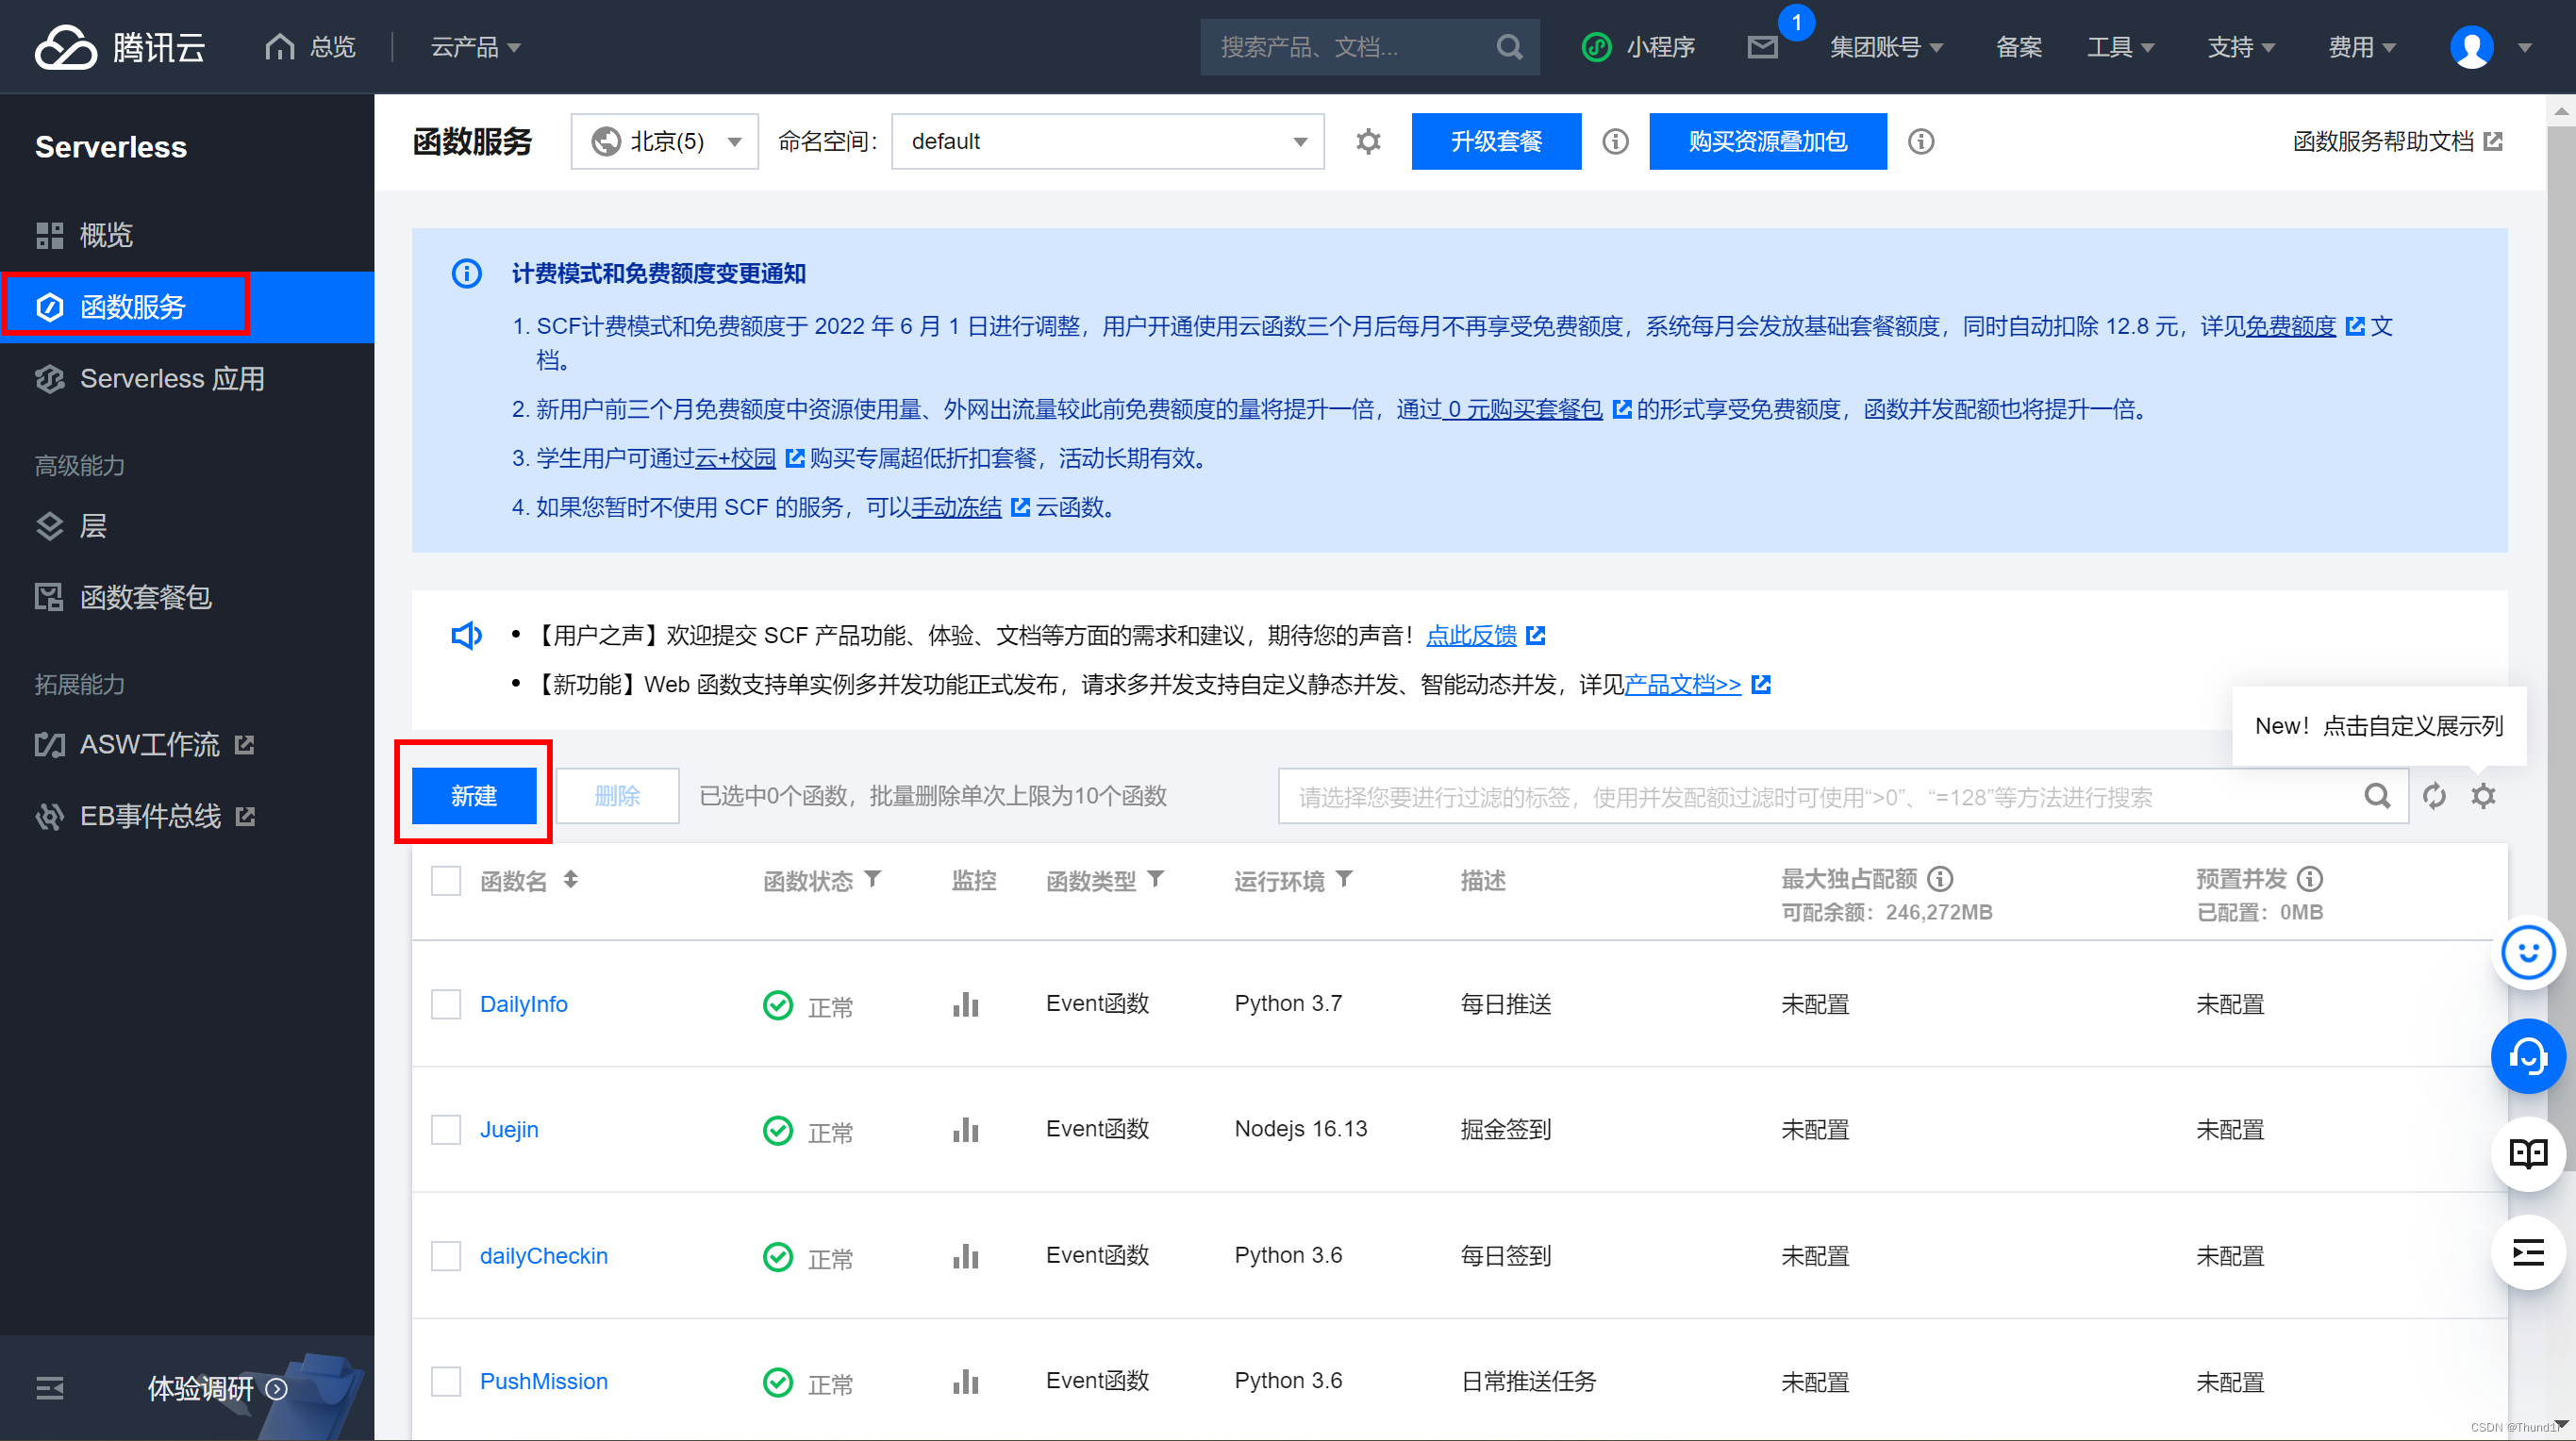
Task: Expand the account menu arrow
Action: coord(2525,47)
